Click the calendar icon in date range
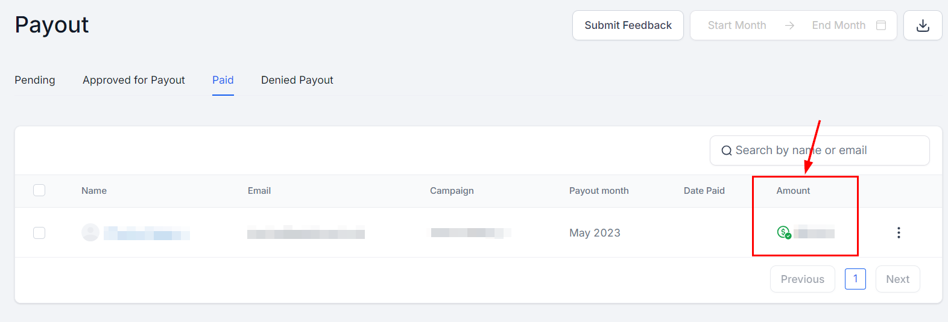Image resolution: width=948 pixels, height=322 pixels. [x=881, y=25]
